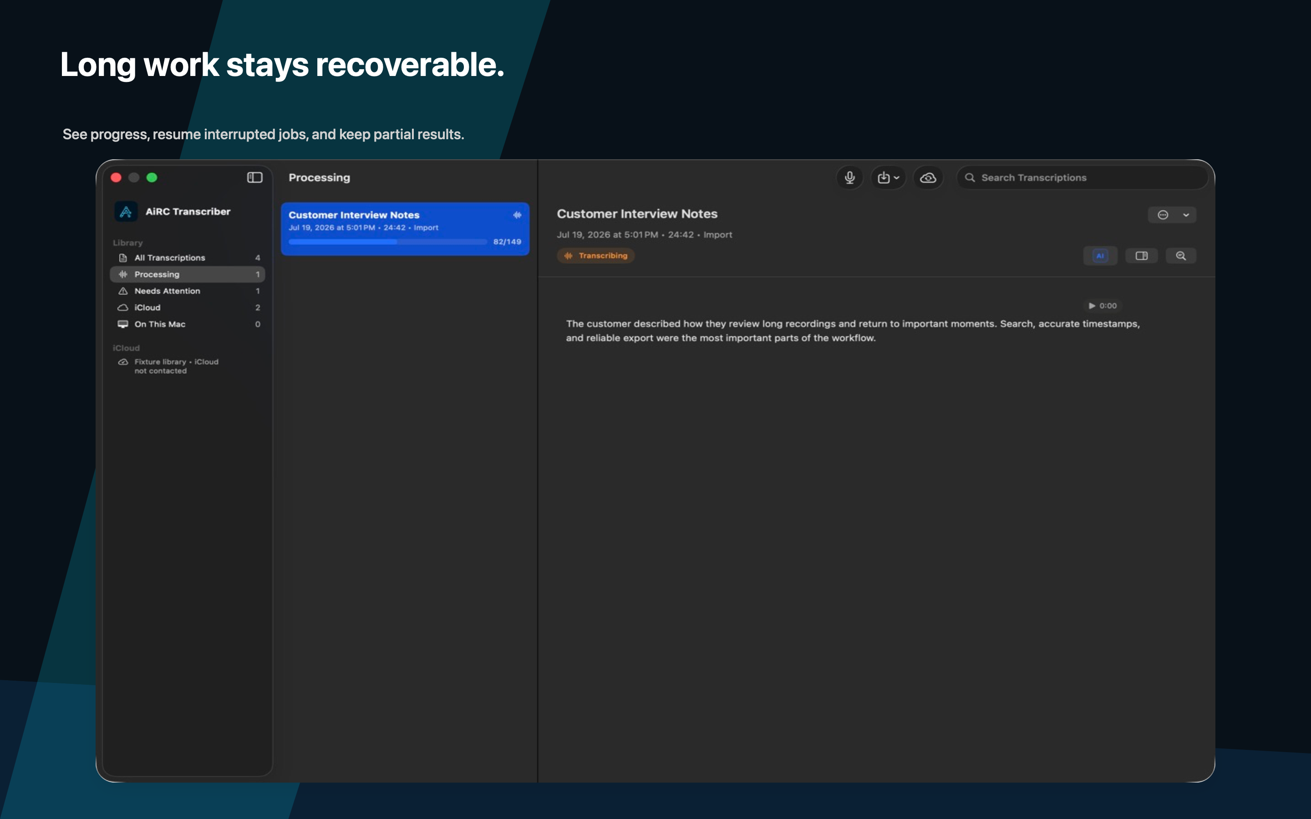Click the transcription progress bar on card

(x=387, y=242)
